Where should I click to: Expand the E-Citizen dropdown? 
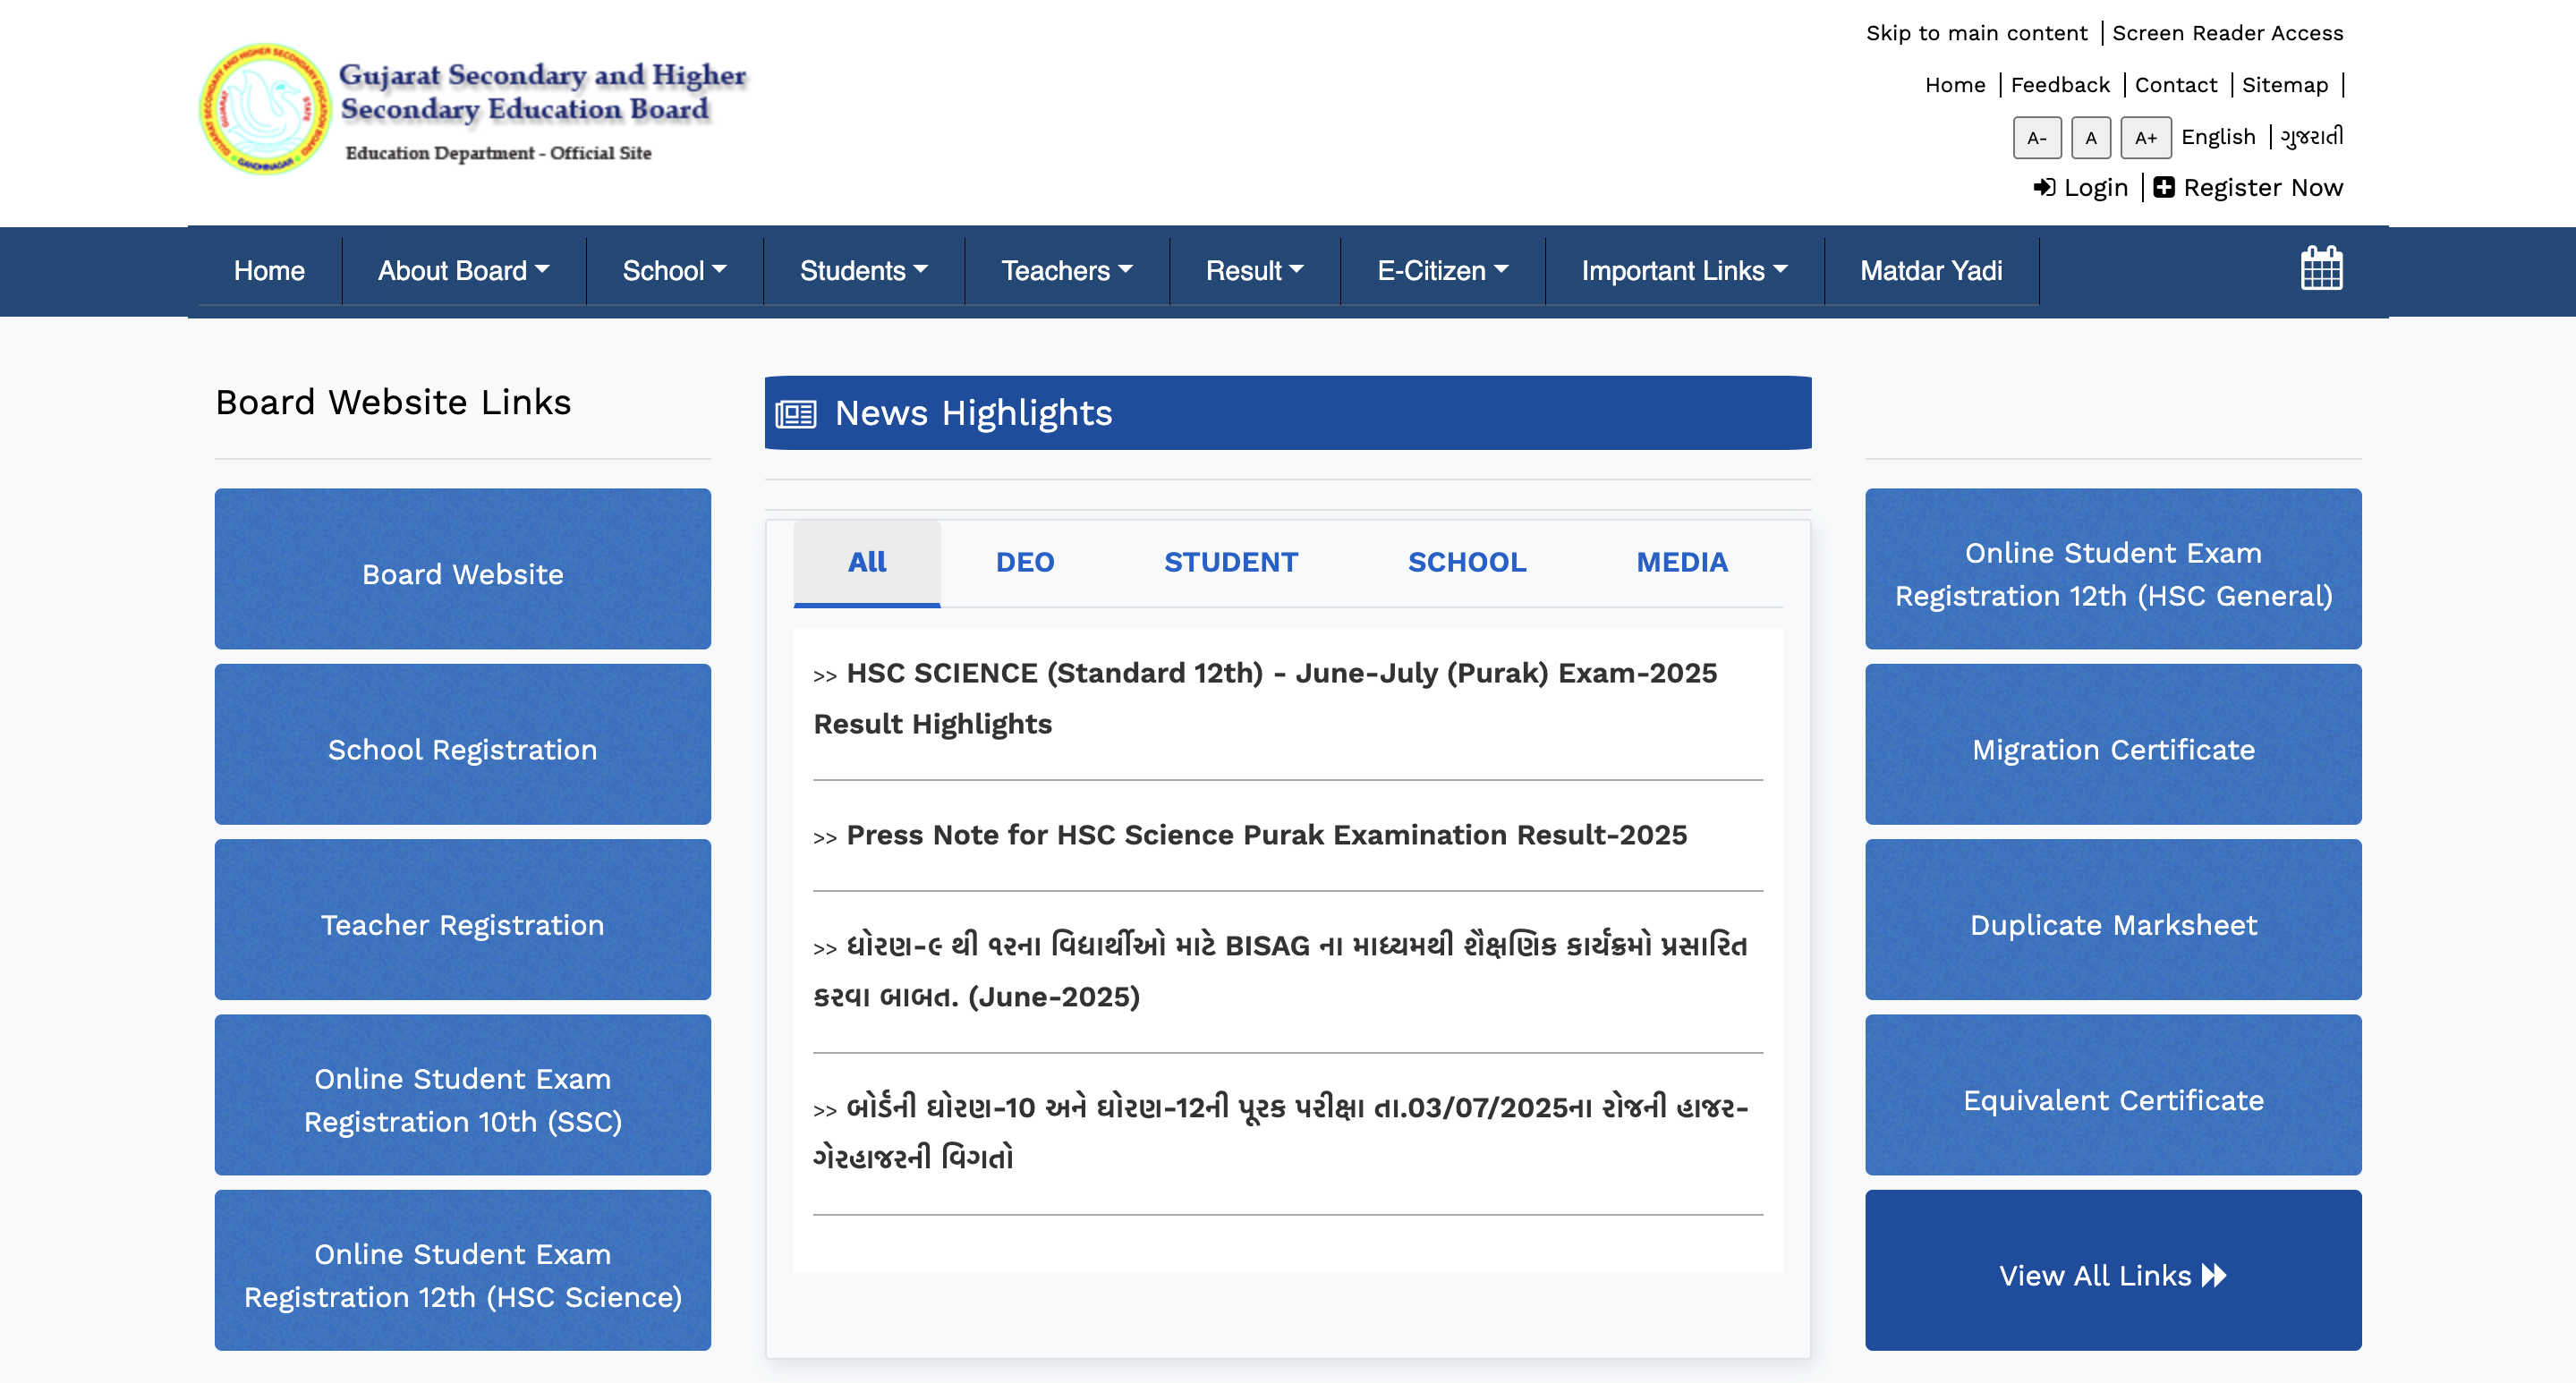[1441, 270]
